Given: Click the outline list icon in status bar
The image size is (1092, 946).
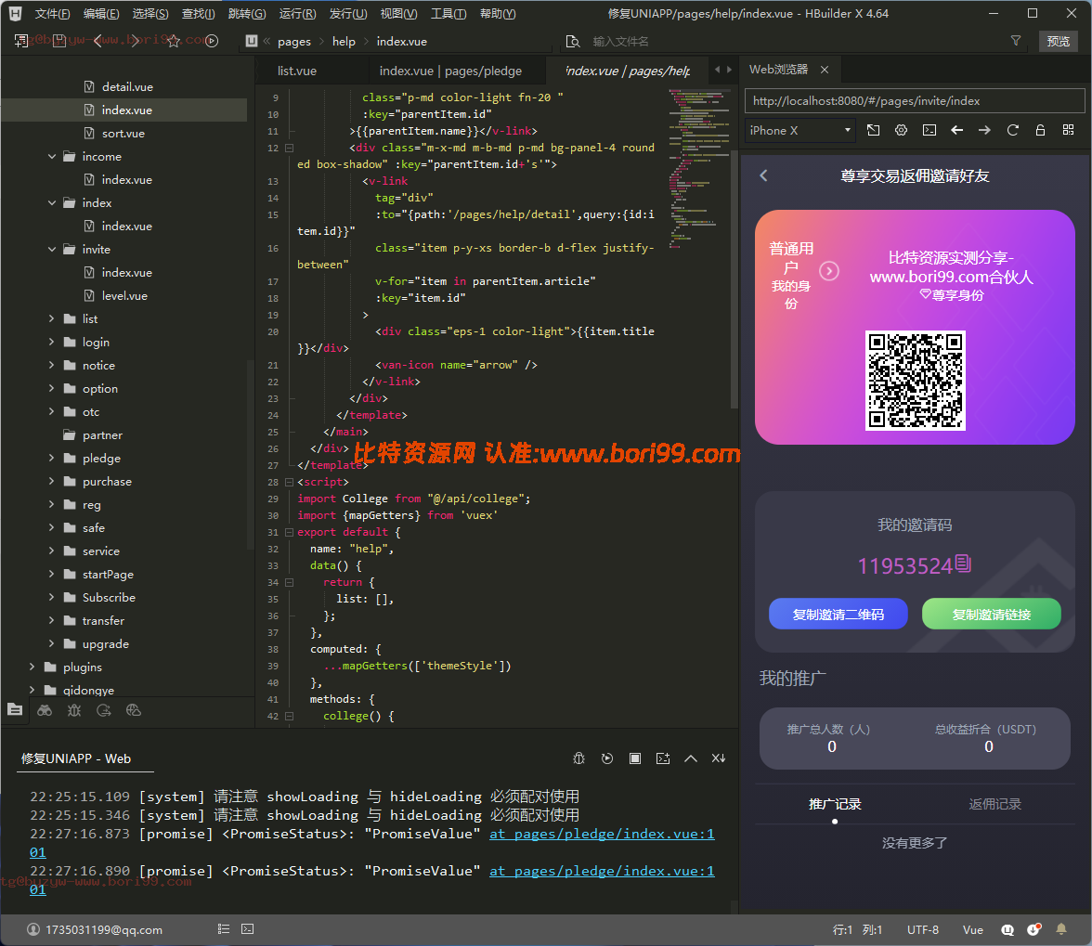Looking at the screenshot, I should click(224, 929).
